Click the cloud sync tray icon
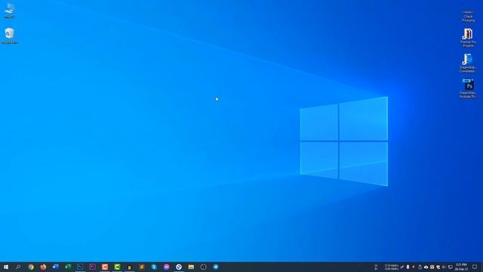This screenshot has height=272, width=483. click(x=426, y=267)
